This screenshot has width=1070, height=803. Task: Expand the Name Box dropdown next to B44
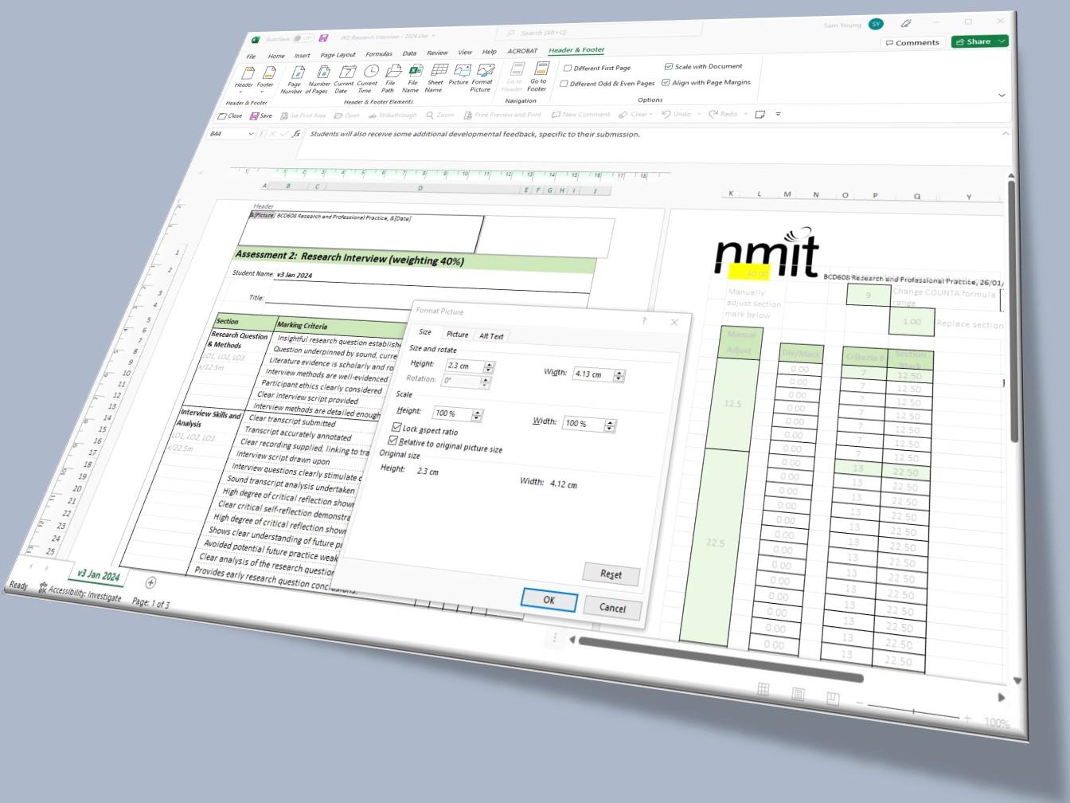(251, 134)
